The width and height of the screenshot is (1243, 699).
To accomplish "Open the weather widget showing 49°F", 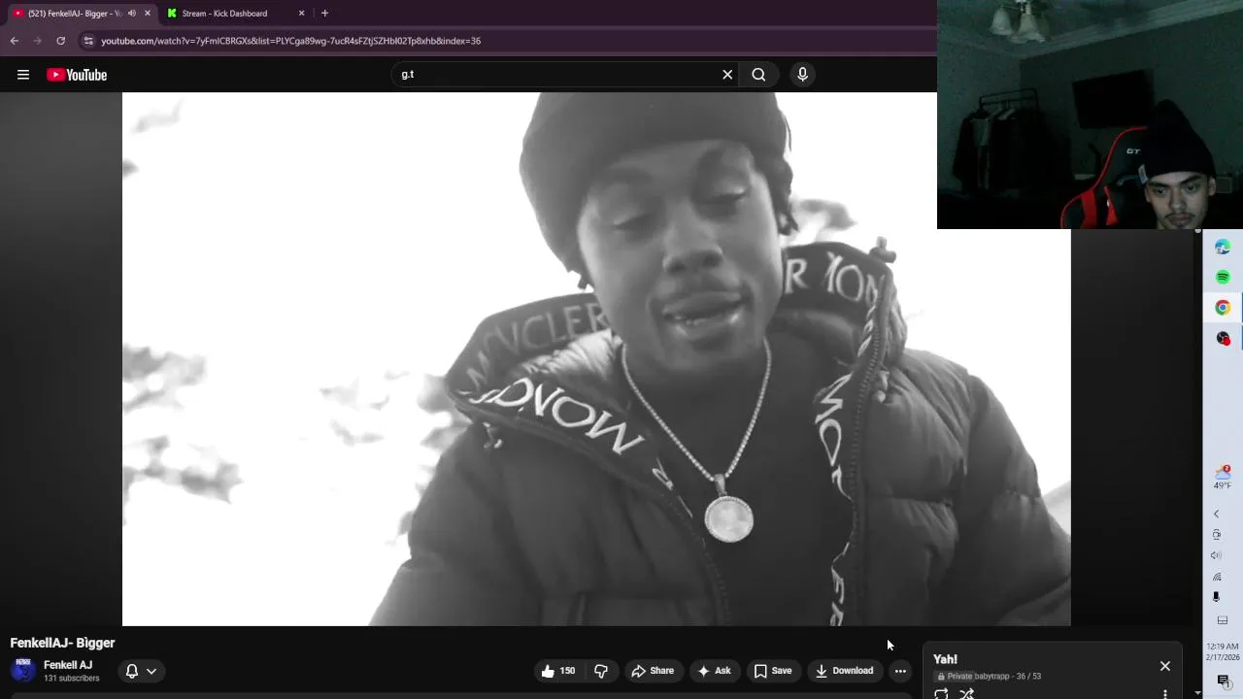I will tap(1223, 478).
